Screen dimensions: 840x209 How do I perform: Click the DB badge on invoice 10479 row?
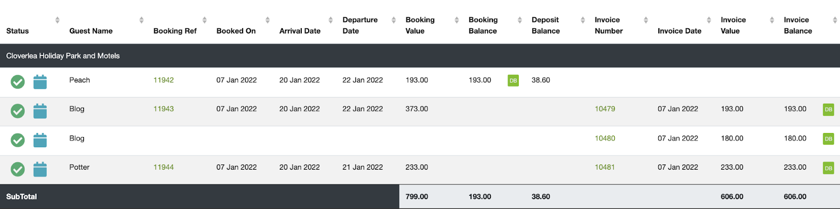828,109
